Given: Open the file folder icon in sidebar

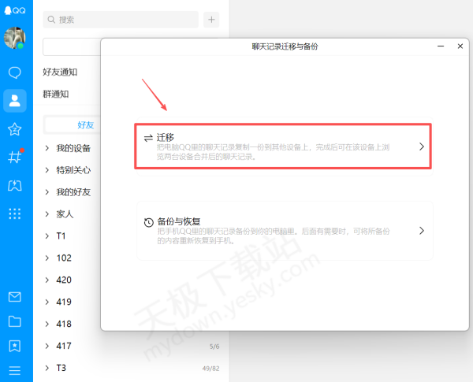Looking at the screenshot, I should (14, 321).
